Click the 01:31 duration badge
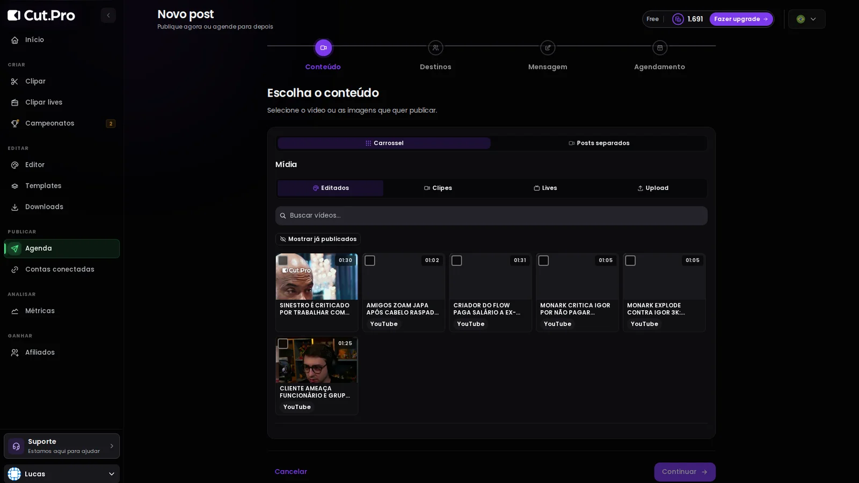 (x=520, y=260)
